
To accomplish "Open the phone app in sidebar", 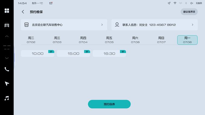I will coord(7,69).
